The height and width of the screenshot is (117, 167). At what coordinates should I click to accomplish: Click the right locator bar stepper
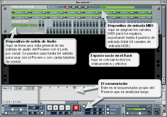pyautogui.click(x=92, y=113)
